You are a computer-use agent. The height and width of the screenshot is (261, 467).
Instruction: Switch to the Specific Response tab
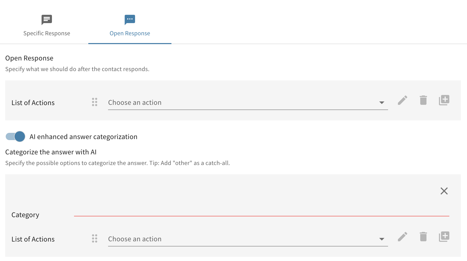[47, 33]
